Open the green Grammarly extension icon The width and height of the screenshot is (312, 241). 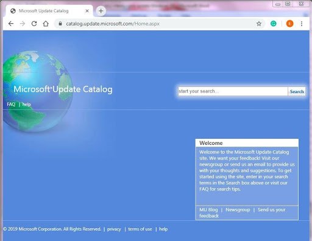pyautogui.click(x=274, y=24)
